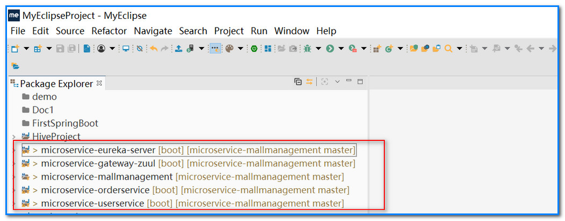Select microservice-userservice project

pos(183,203)
